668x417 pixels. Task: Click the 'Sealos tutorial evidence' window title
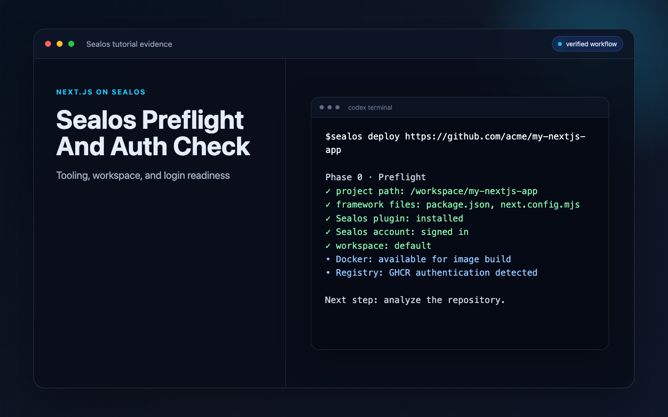click(x=129, y=44)
